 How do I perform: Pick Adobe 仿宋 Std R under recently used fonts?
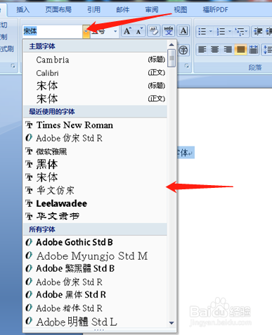click(x=95, y=138)
